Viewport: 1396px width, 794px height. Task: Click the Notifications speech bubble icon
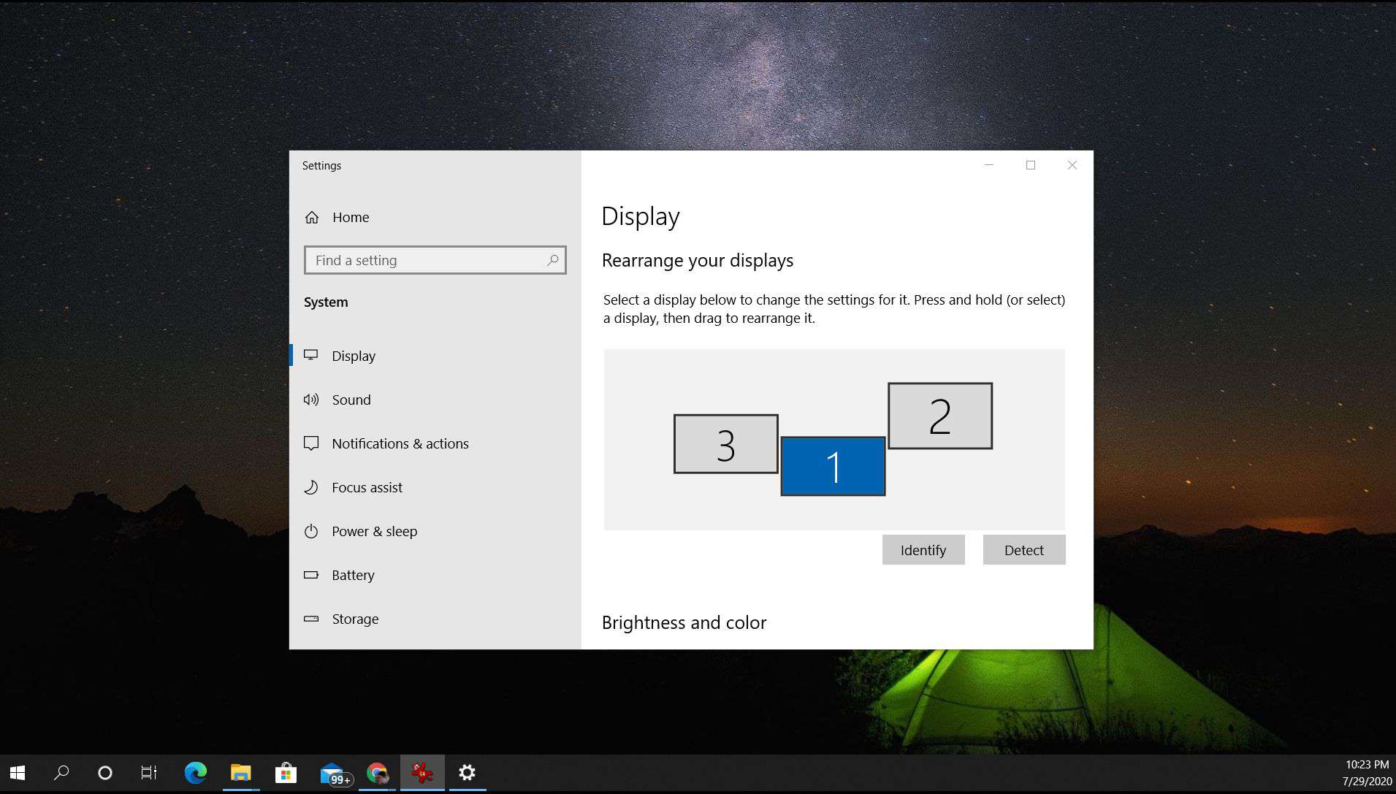311,443
